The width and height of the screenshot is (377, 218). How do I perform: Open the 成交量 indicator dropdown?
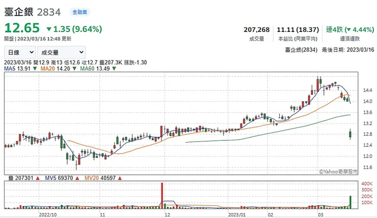coord(62,52)
